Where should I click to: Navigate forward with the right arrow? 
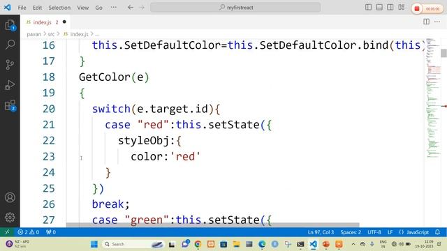(x=142, y=8)
